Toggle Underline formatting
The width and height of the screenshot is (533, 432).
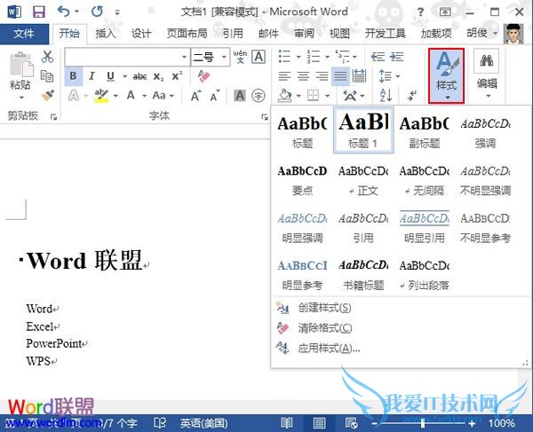tap(110, 76)
